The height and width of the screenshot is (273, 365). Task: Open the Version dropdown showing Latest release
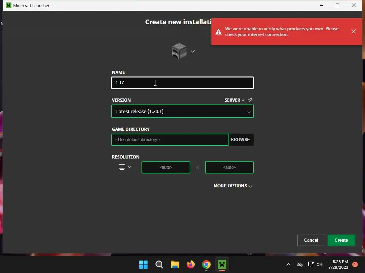tap(182, 111)
